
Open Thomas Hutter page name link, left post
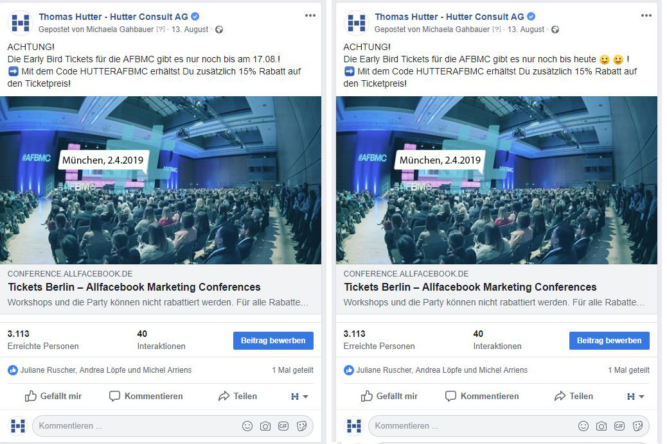113,17
